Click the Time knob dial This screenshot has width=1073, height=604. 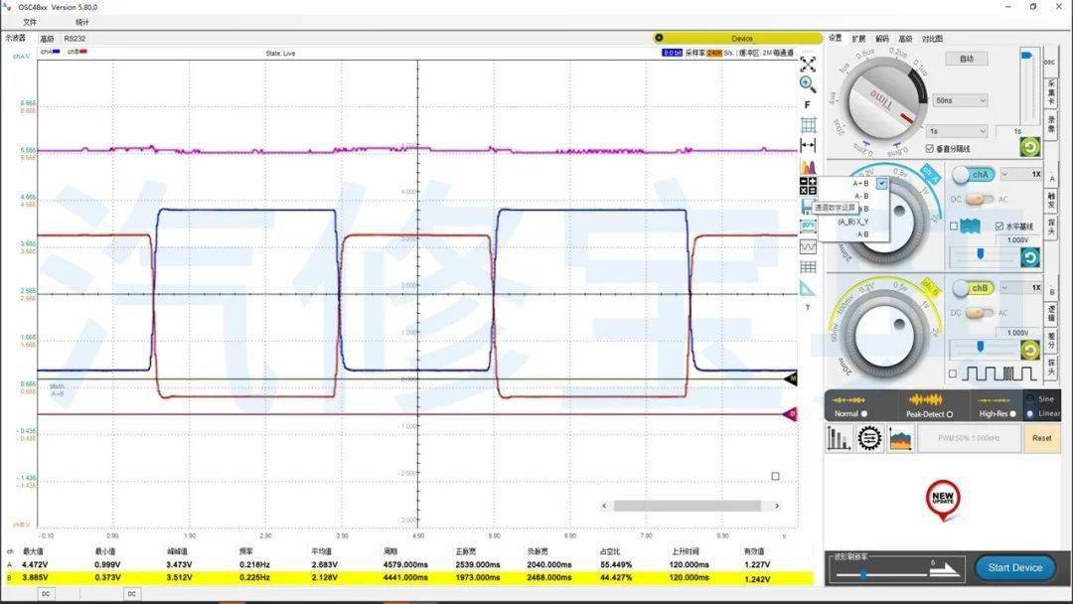(x=883, y=102)
